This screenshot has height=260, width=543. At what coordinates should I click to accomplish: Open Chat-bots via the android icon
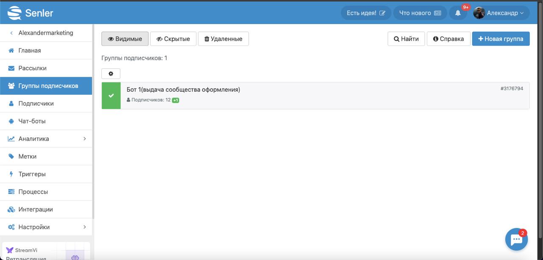tap(11, 121)
